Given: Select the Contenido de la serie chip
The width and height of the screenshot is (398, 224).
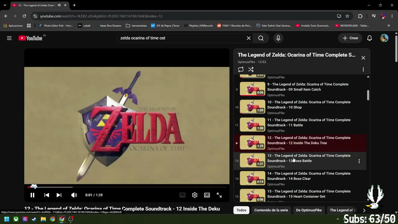Looking at the screenshot, I should [x=271, y=210].
